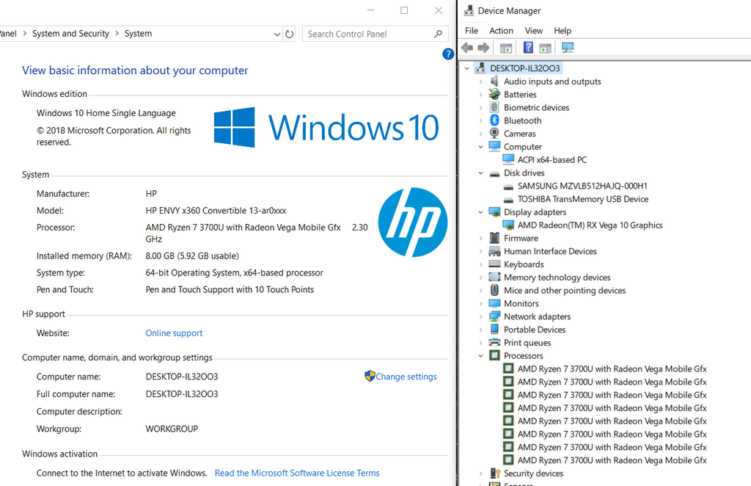751x486 pixels.
Task: Click the blue Help icon in Device Manager toolbar
Action: pyautogui.click(x=528, y=48)
